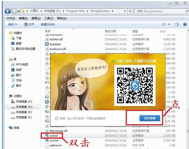Expand arrow after Shoujizhushou in path
189x149 pixels.
click(112, 11)
